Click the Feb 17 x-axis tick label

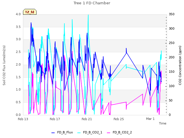[x=55, y=119]
